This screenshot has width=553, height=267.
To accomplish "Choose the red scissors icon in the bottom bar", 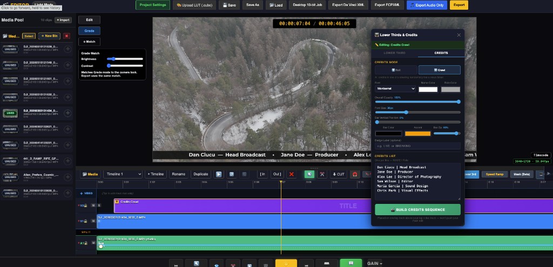I will coord(233,263).
